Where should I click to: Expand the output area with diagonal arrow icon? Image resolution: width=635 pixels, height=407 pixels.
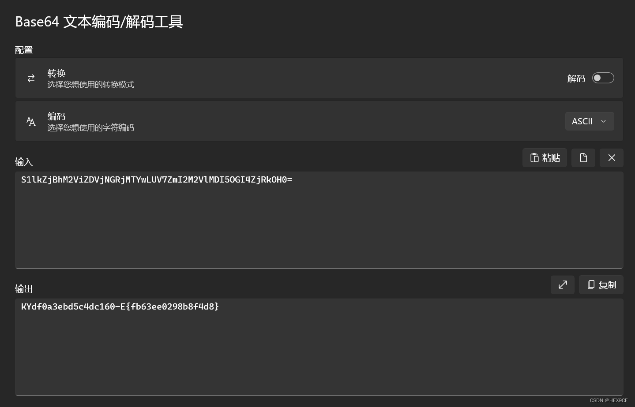[562, 284]
